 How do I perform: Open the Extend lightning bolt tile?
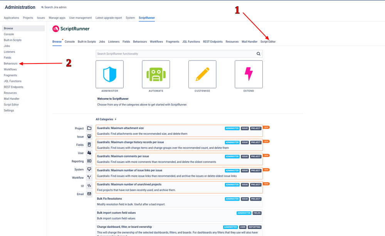(249, 74)
